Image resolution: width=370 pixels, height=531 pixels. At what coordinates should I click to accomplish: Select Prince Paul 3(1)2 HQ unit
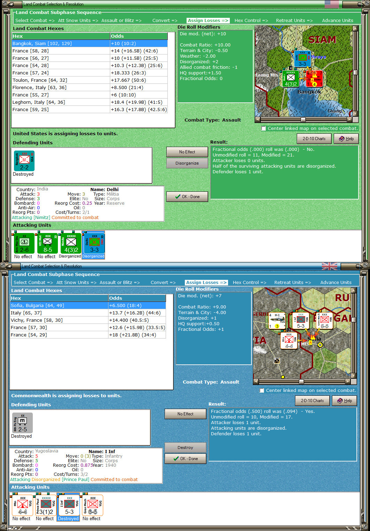click(x=46, y=505)
